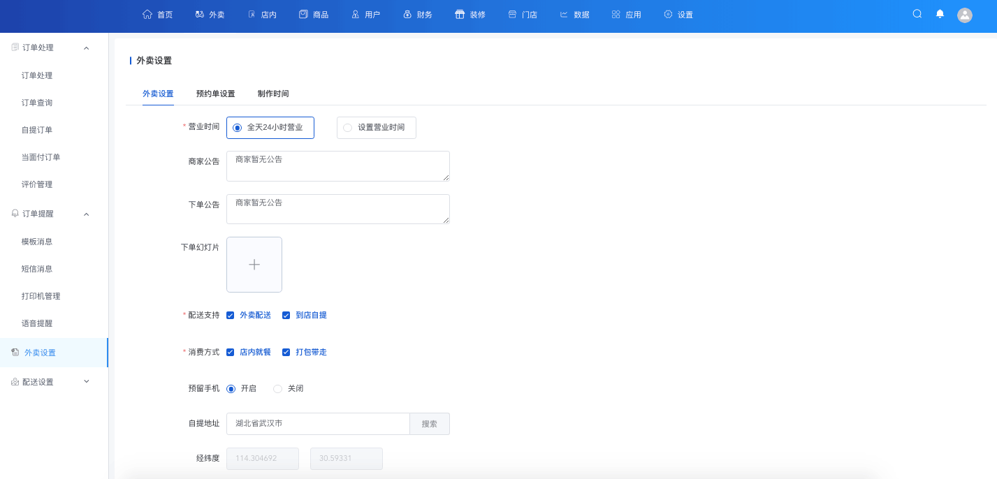Open 打印机管理 in the sidebar
Screen dimensions: 997x479
(x=41, y=296)
